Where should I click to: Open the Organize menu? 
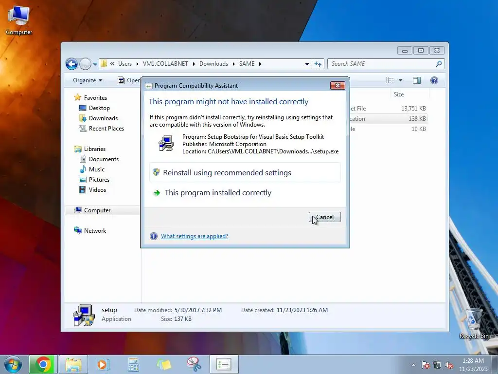(88, 80)
